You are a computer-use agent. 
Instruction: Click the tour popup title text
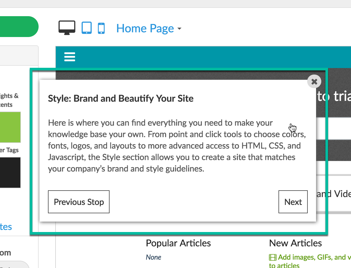(x=121, y=99)
